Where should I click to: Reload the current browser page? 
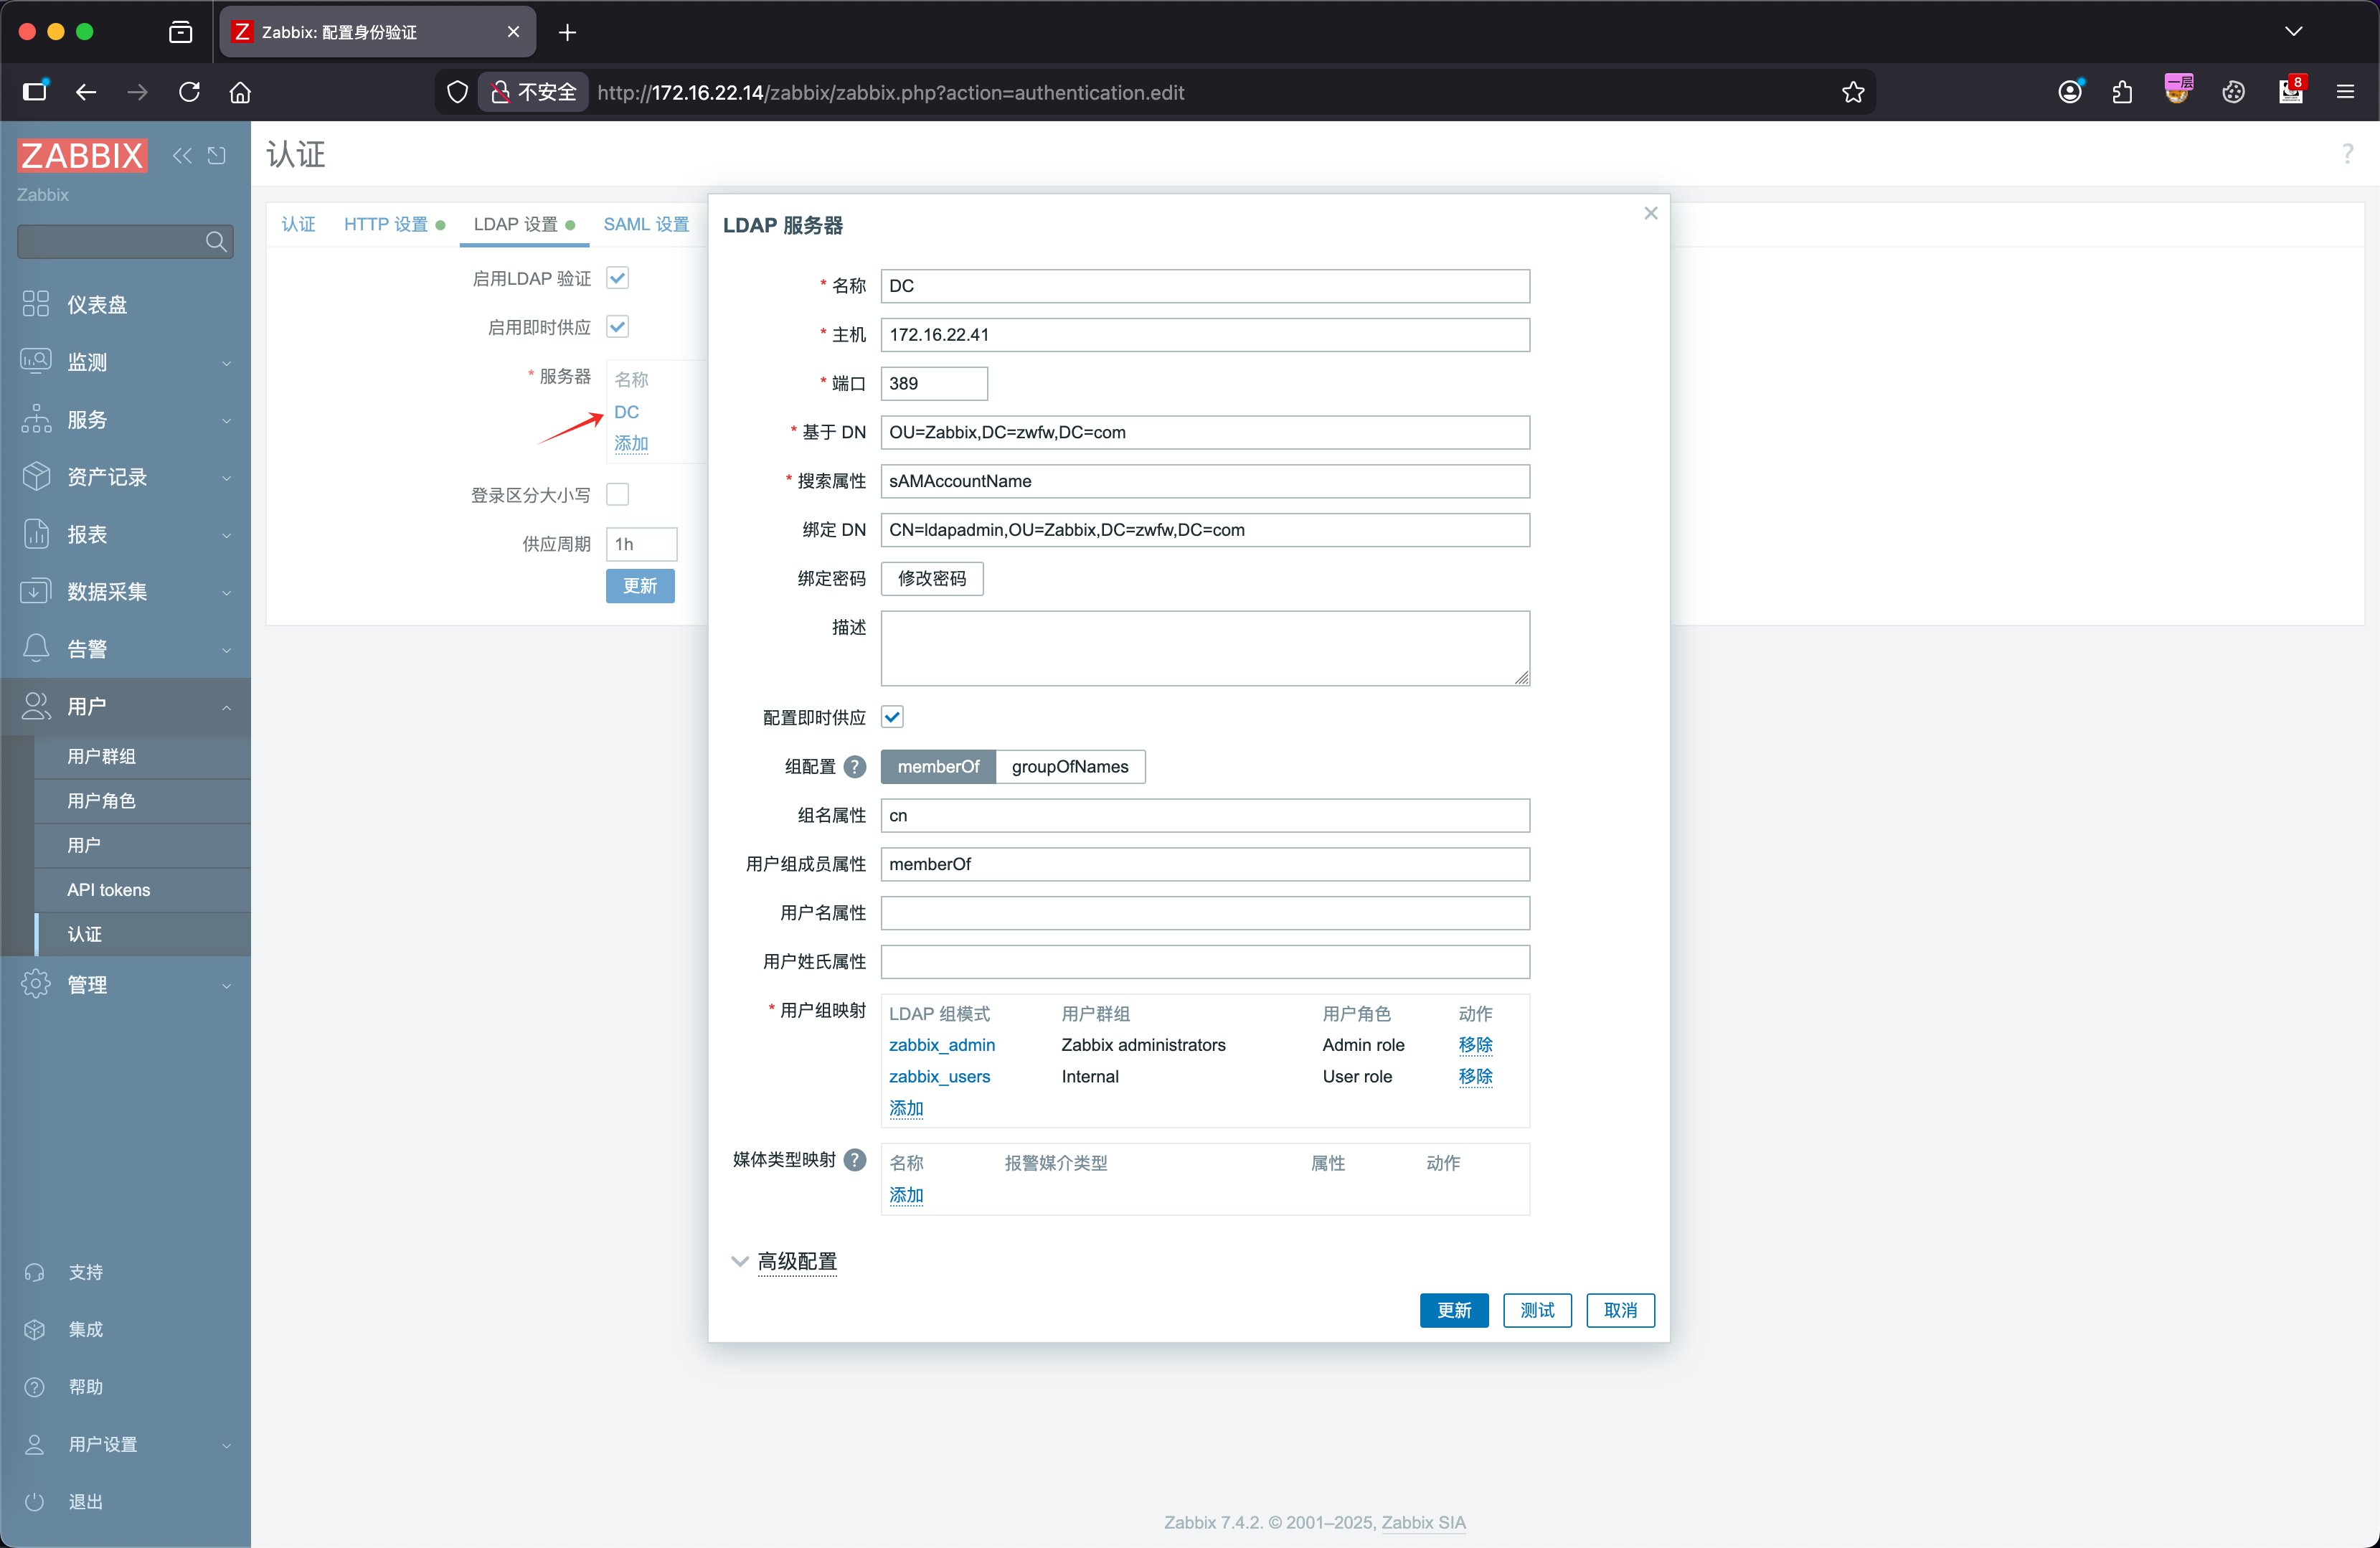pos(189,92)
